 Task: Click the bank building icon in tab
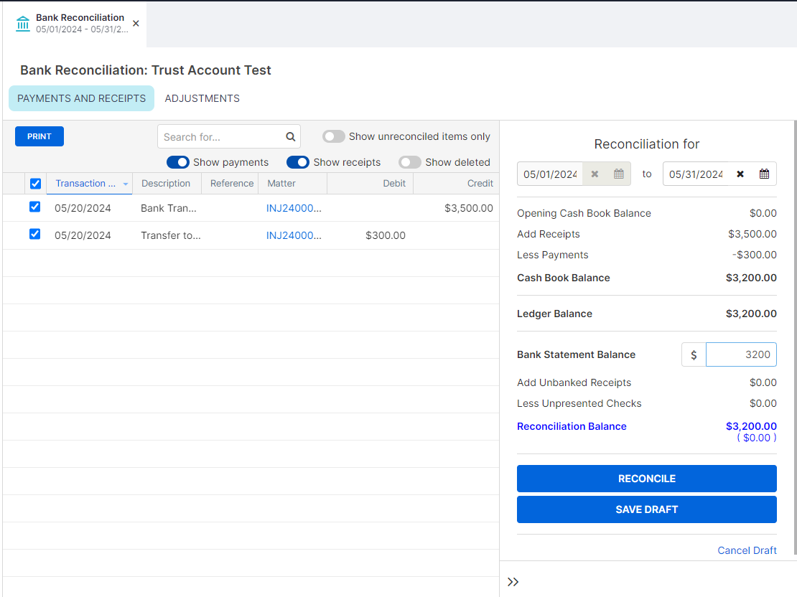coord(23,24)
